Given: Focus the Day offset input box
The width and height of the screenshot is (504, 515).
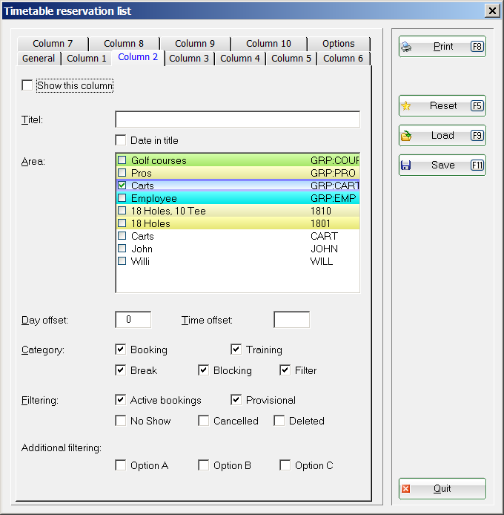Looking at the screenshot, I should [x=133, y=320].
